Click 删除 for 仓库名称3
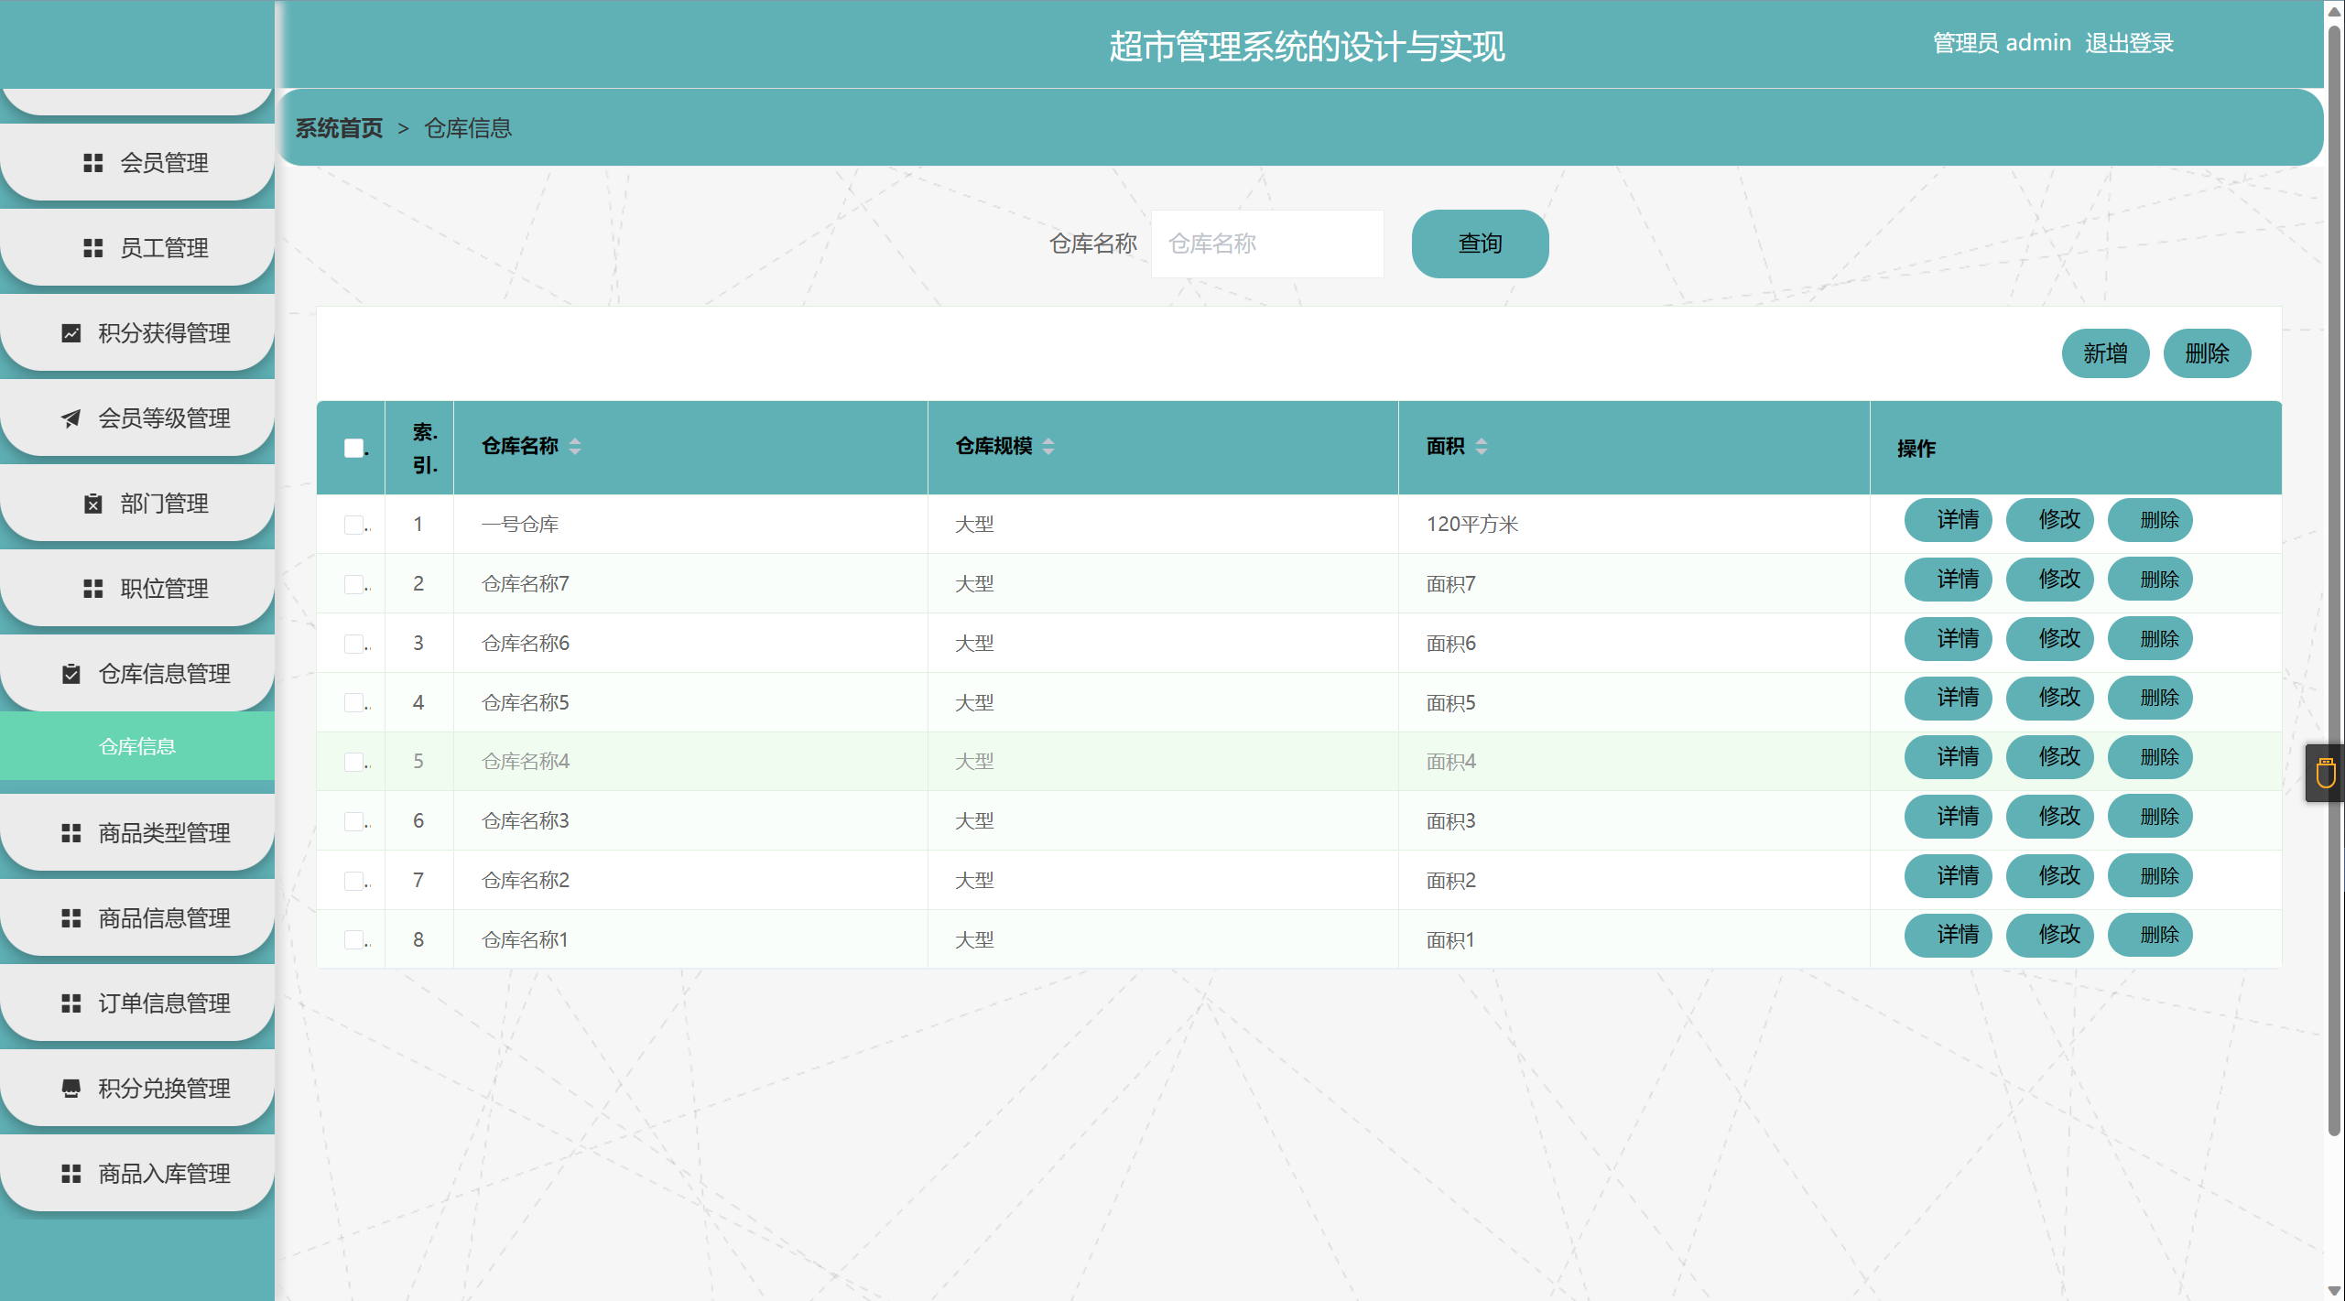 2150,817
